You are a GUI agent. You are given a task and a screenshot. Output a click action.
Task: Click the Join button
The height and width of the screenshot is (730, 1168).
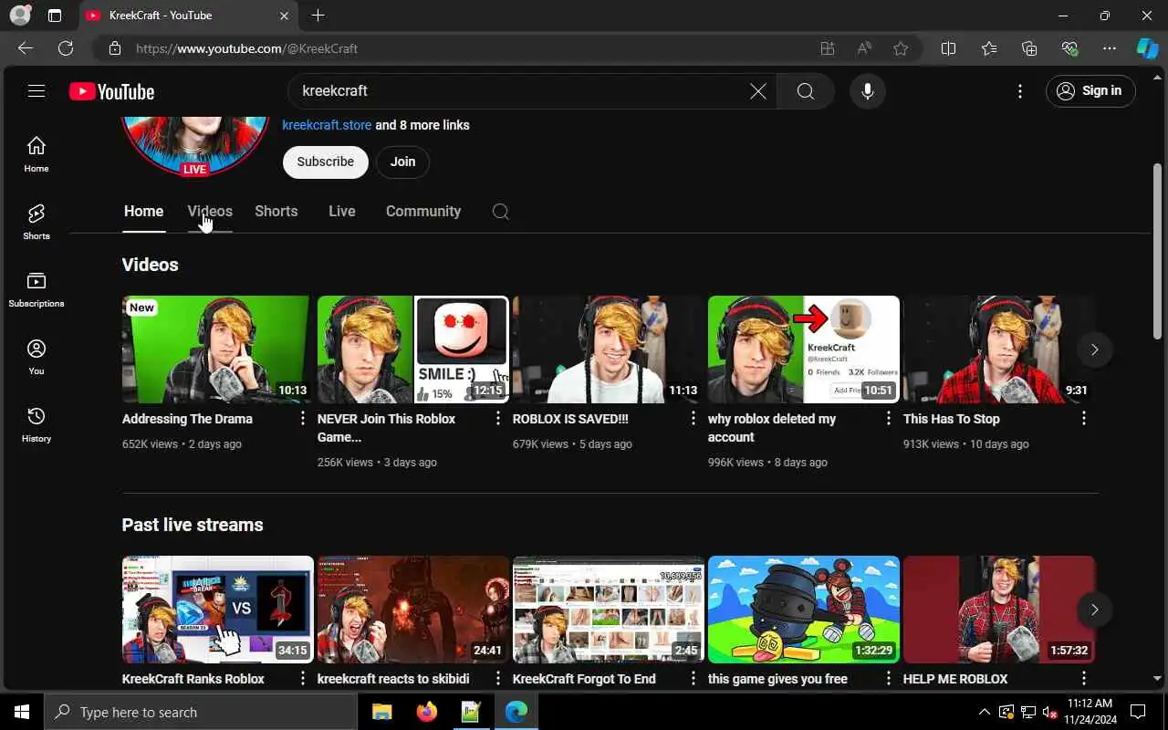403,162
